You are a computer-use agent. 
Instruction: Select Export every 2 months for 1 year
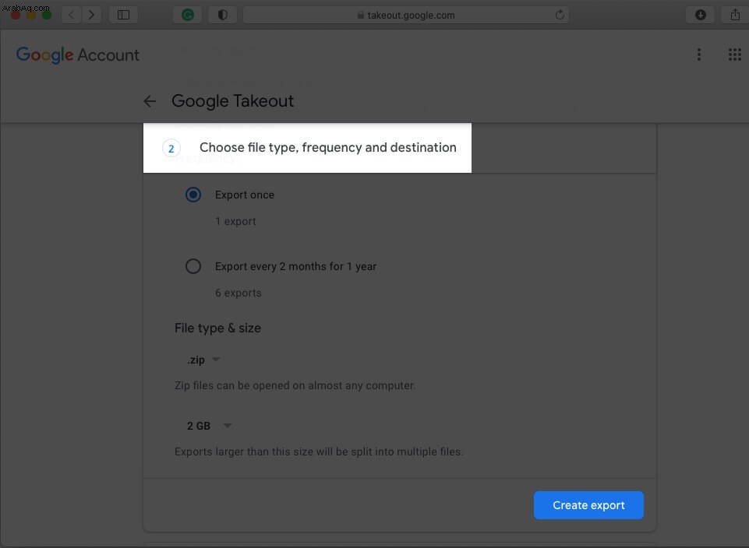point(193,266)
